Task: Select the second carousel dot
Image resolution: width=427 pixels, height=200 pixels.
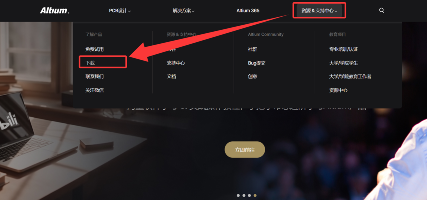Action: (x=244, y=195)
